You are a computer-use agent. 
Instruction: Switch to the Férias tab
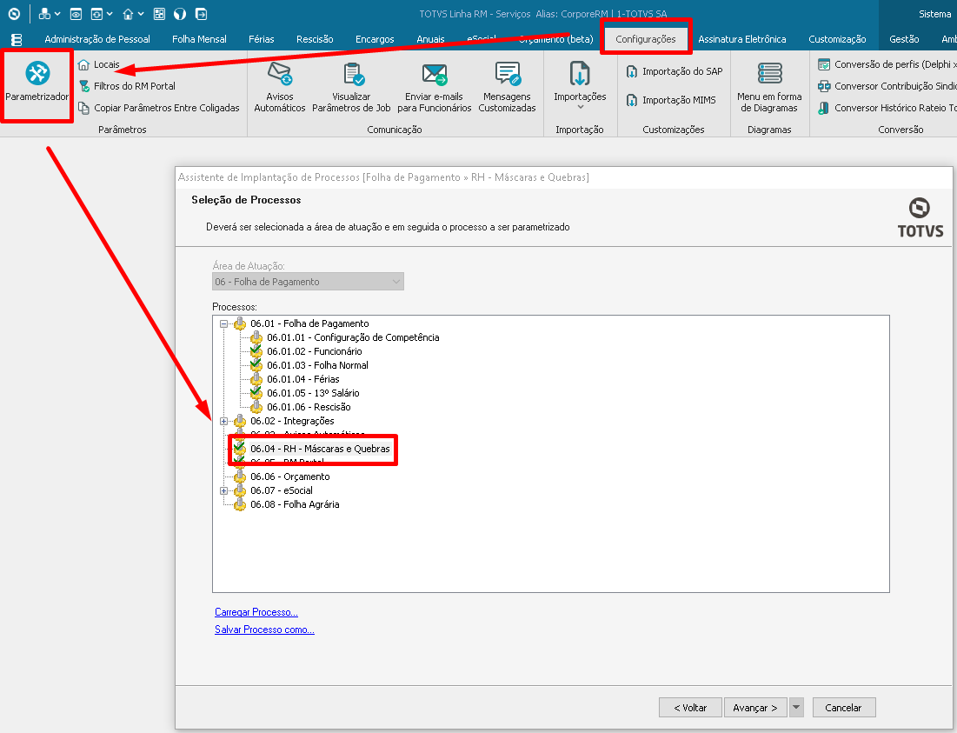(262, 39)
